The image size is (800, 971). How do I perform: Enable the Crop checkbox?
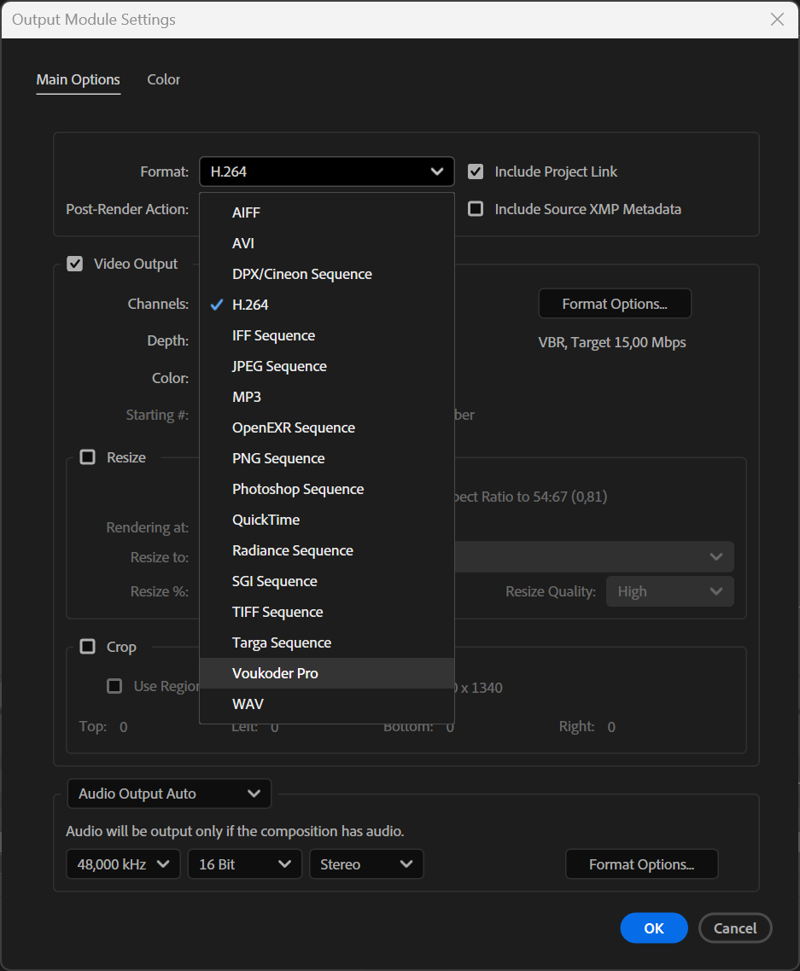(x=87, y=647)
